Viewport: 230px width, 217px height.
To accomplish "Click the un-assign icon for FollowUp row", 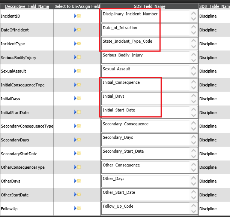I will [77, 208].
